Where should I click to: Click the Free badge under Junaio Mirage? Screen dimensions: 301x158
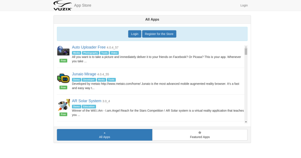coord(63,87)
